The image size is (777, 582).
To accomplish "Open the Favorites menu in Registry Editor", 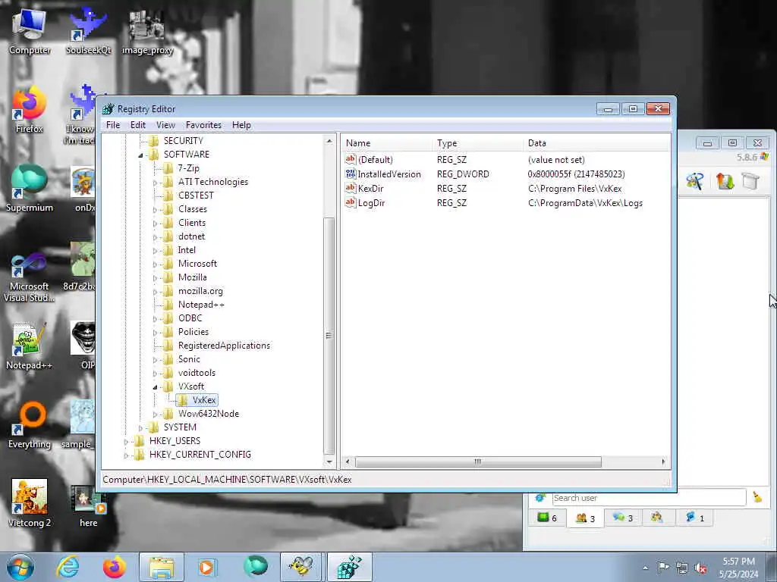I will pos(203,125).
